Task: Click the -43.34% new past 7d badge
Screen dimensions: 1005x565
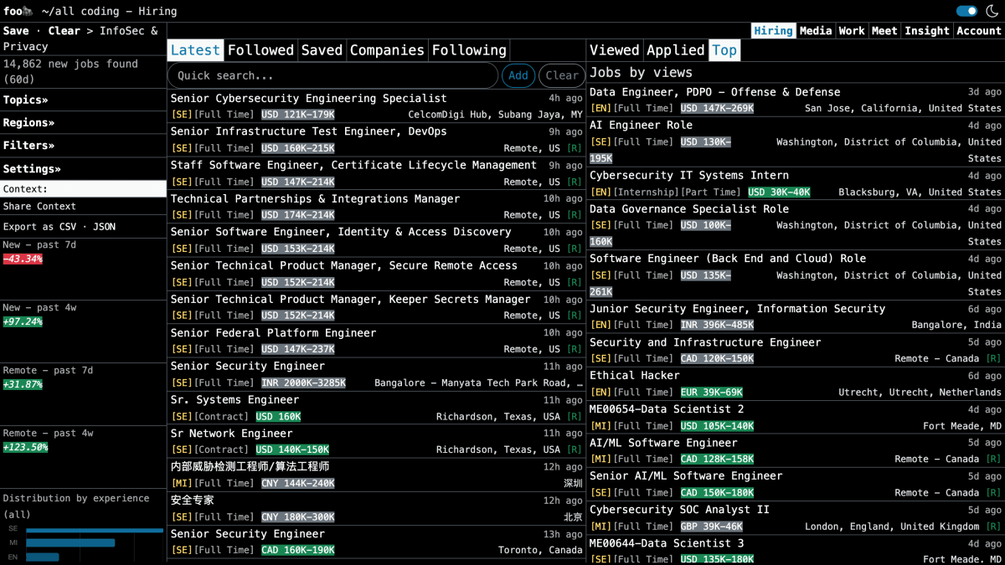Action: [x=23, y=259]
